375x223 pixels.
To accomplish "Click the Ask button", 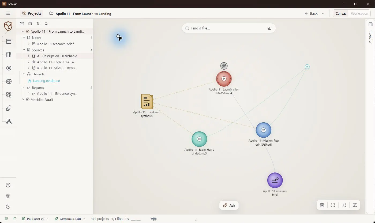I will (229, 205).
